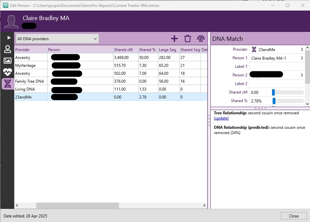This screenshot has width=310, height=222.
Task: Select the Family Tree DNA row
Action: tap(111, 81)
